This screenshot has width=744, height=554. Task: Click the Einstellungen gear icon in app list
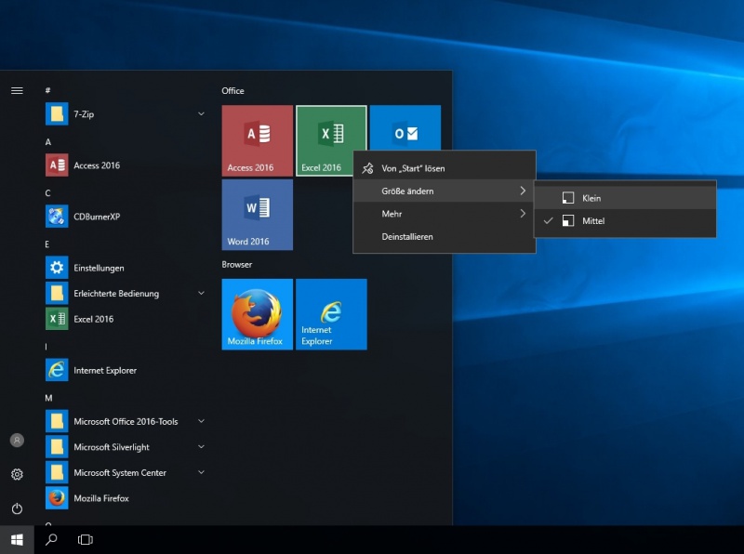pyautogui.click(x=57, y=268)
